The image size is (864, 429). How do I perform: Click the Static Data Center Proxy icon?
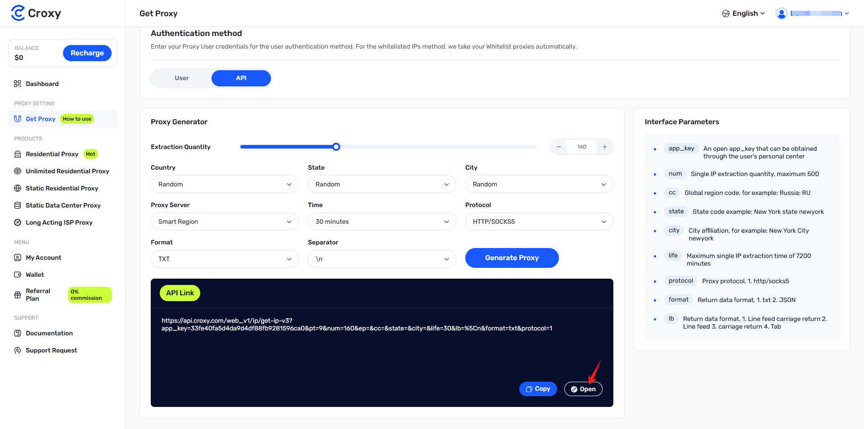click(x=18, y=205)
